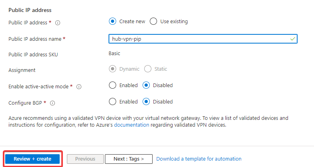Enable active-active mode
The width and height of the screenshot is (314, 167).
pyautogui.click(x=113, y=85)
